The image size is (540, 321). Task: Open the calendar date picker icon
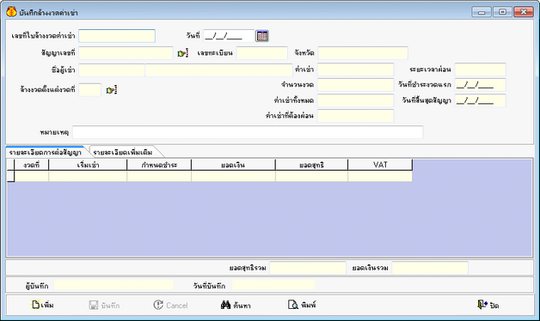point(262,36)
